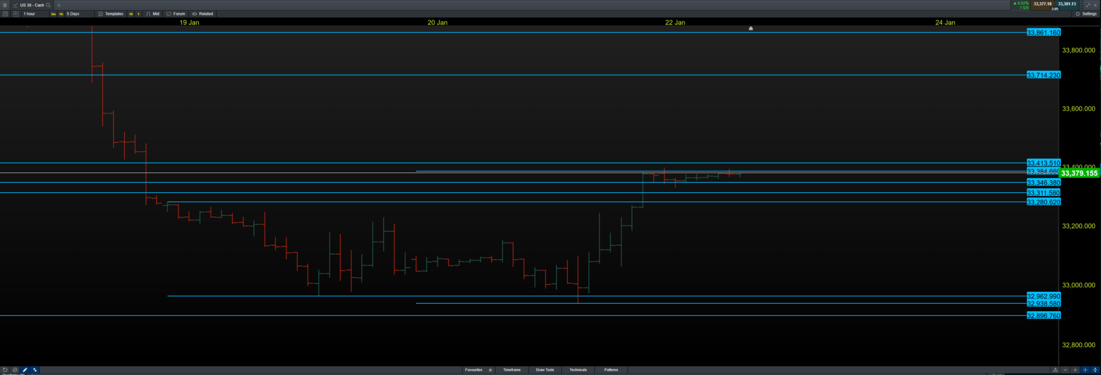Image resolution: width=1101 pixels, height=375 pixels.
Task: Open chart Settings
Action: coord(1086,14)
